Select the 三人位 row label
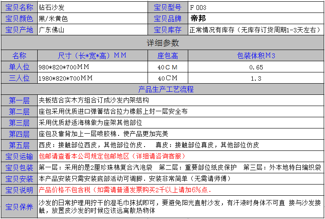This screenshot has height=219, width=325. point(19,78)
